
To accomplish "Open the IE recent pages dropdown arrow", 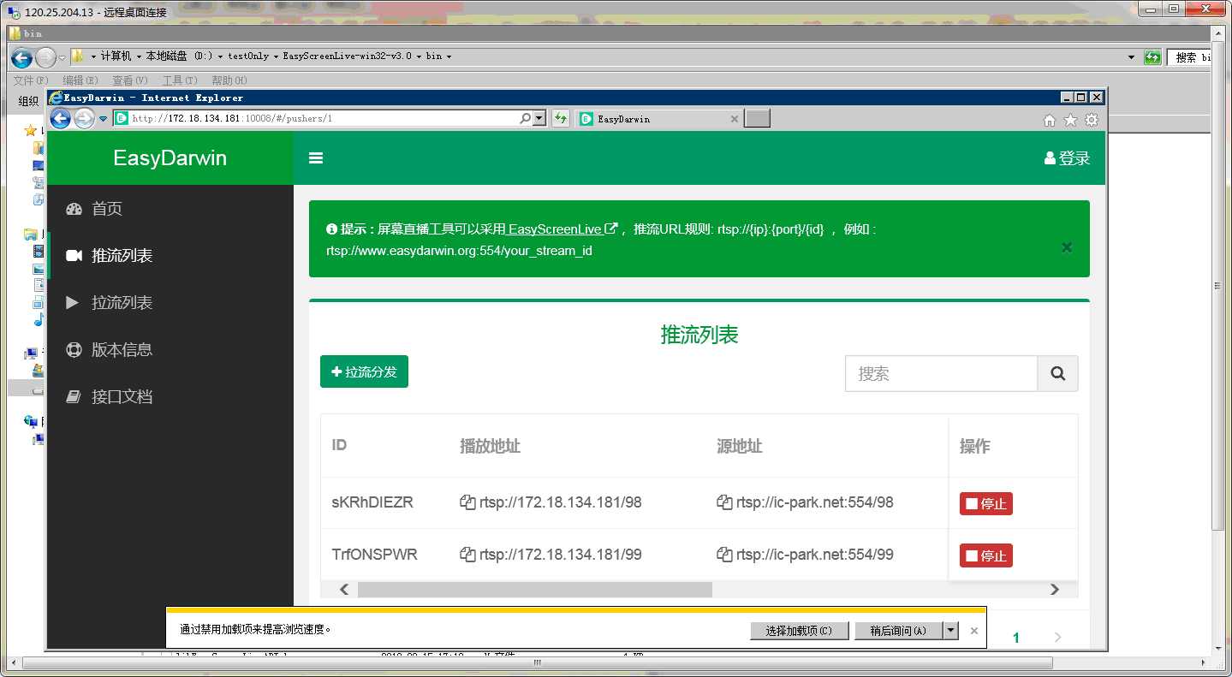I will click(x=103, y=119).
